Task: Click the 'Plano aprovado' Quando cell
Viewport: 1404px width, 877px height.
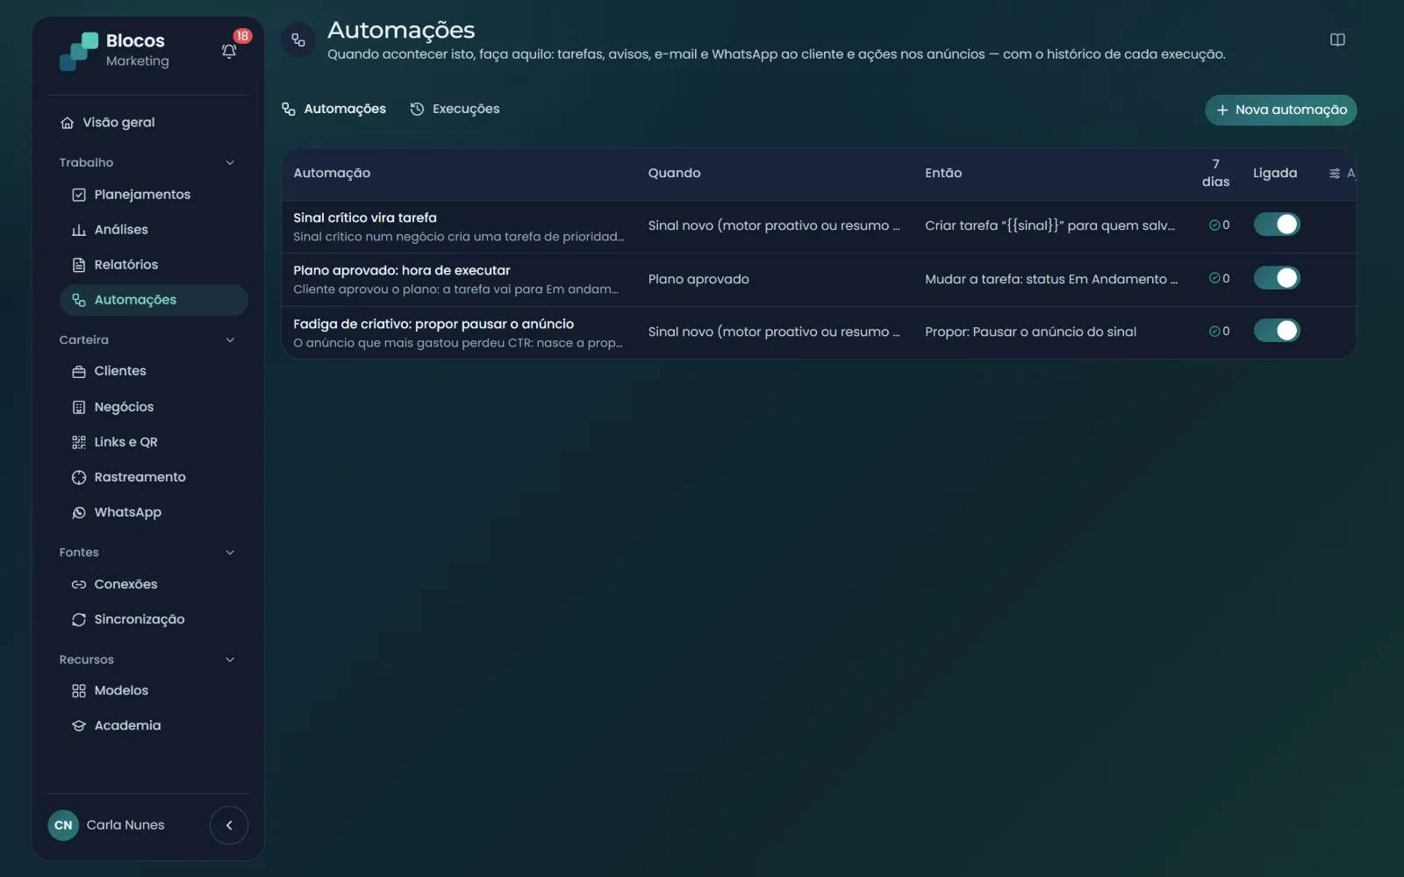Action: click(x=698, y=279)
